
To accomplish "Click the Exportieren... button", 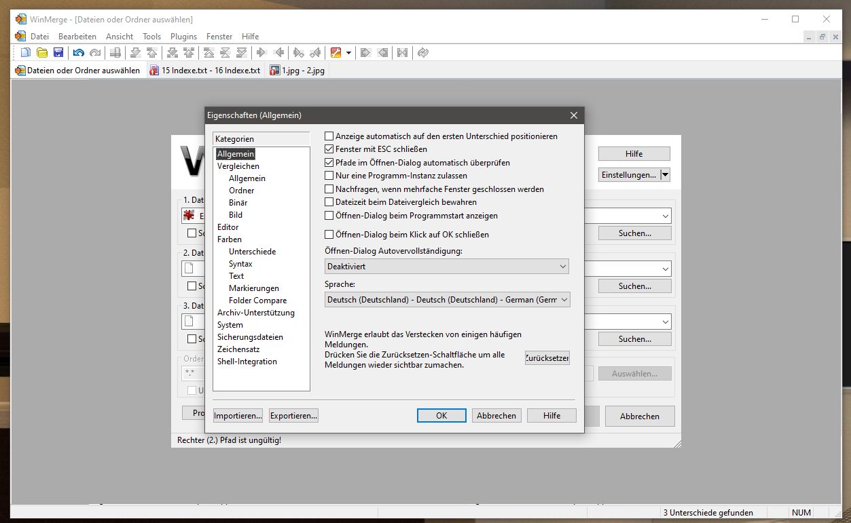I will pyautogui.click(x=293, y=416).
